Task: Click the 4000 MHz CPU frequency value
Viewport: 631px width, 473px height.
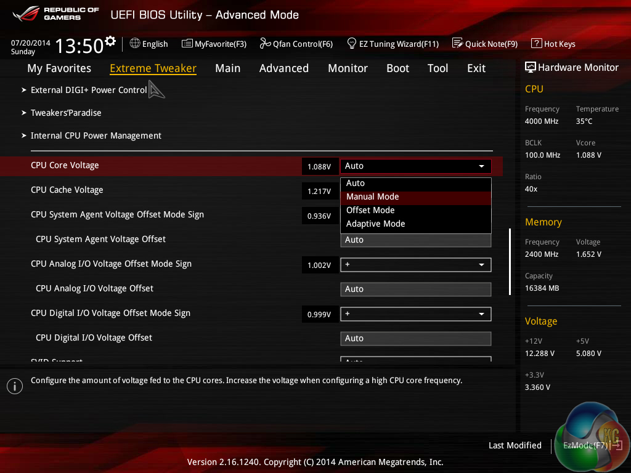Action: [542, 121]
